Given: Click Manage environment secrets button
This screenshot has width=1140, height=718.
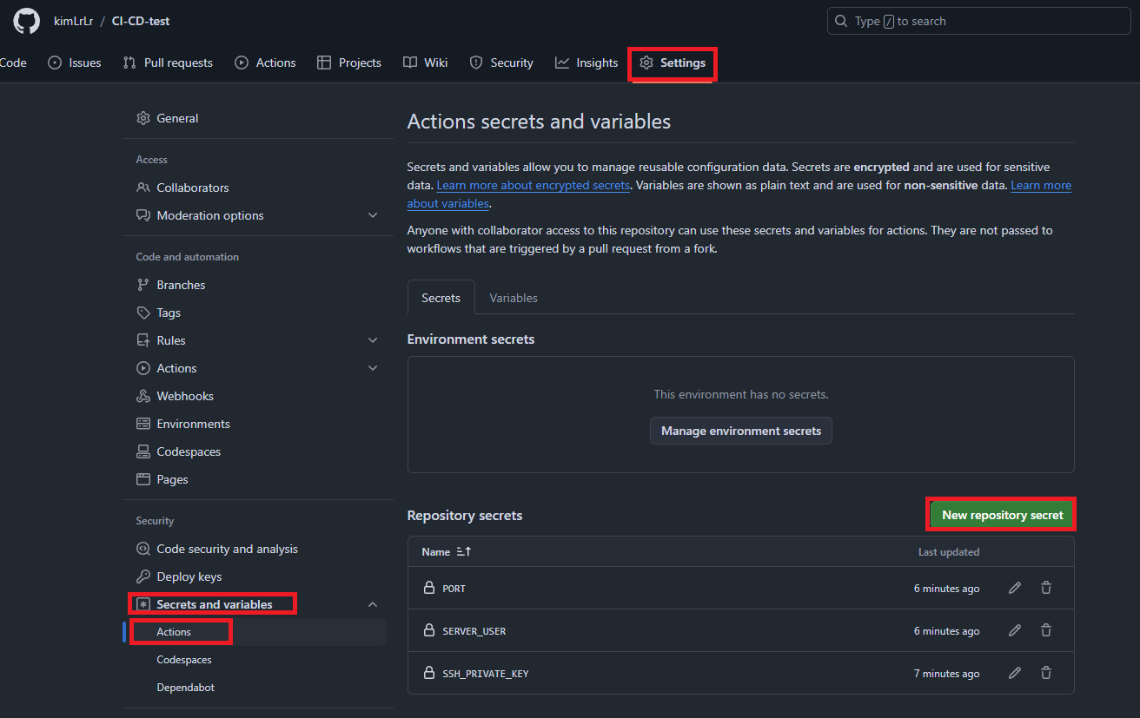Looking at the screenshot, I should [741, 431].
